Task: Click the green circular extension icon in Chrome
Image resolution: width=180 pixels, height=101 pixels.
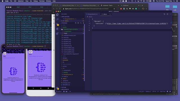Action: 136,9
